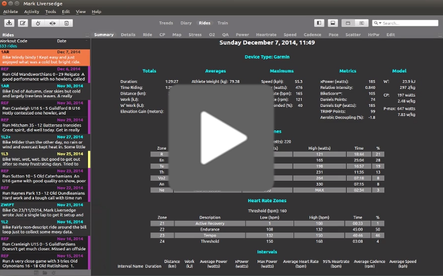Open the Athlete menu

coord(10,12)
